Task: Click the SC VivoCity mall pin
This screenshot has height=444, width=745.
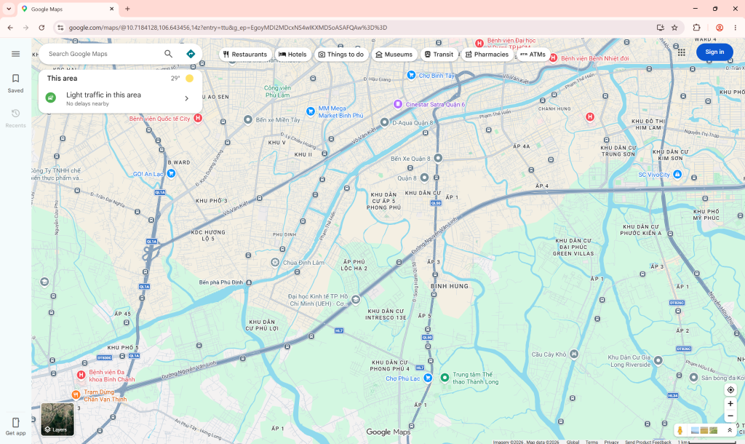Action: tap(677, 175)
